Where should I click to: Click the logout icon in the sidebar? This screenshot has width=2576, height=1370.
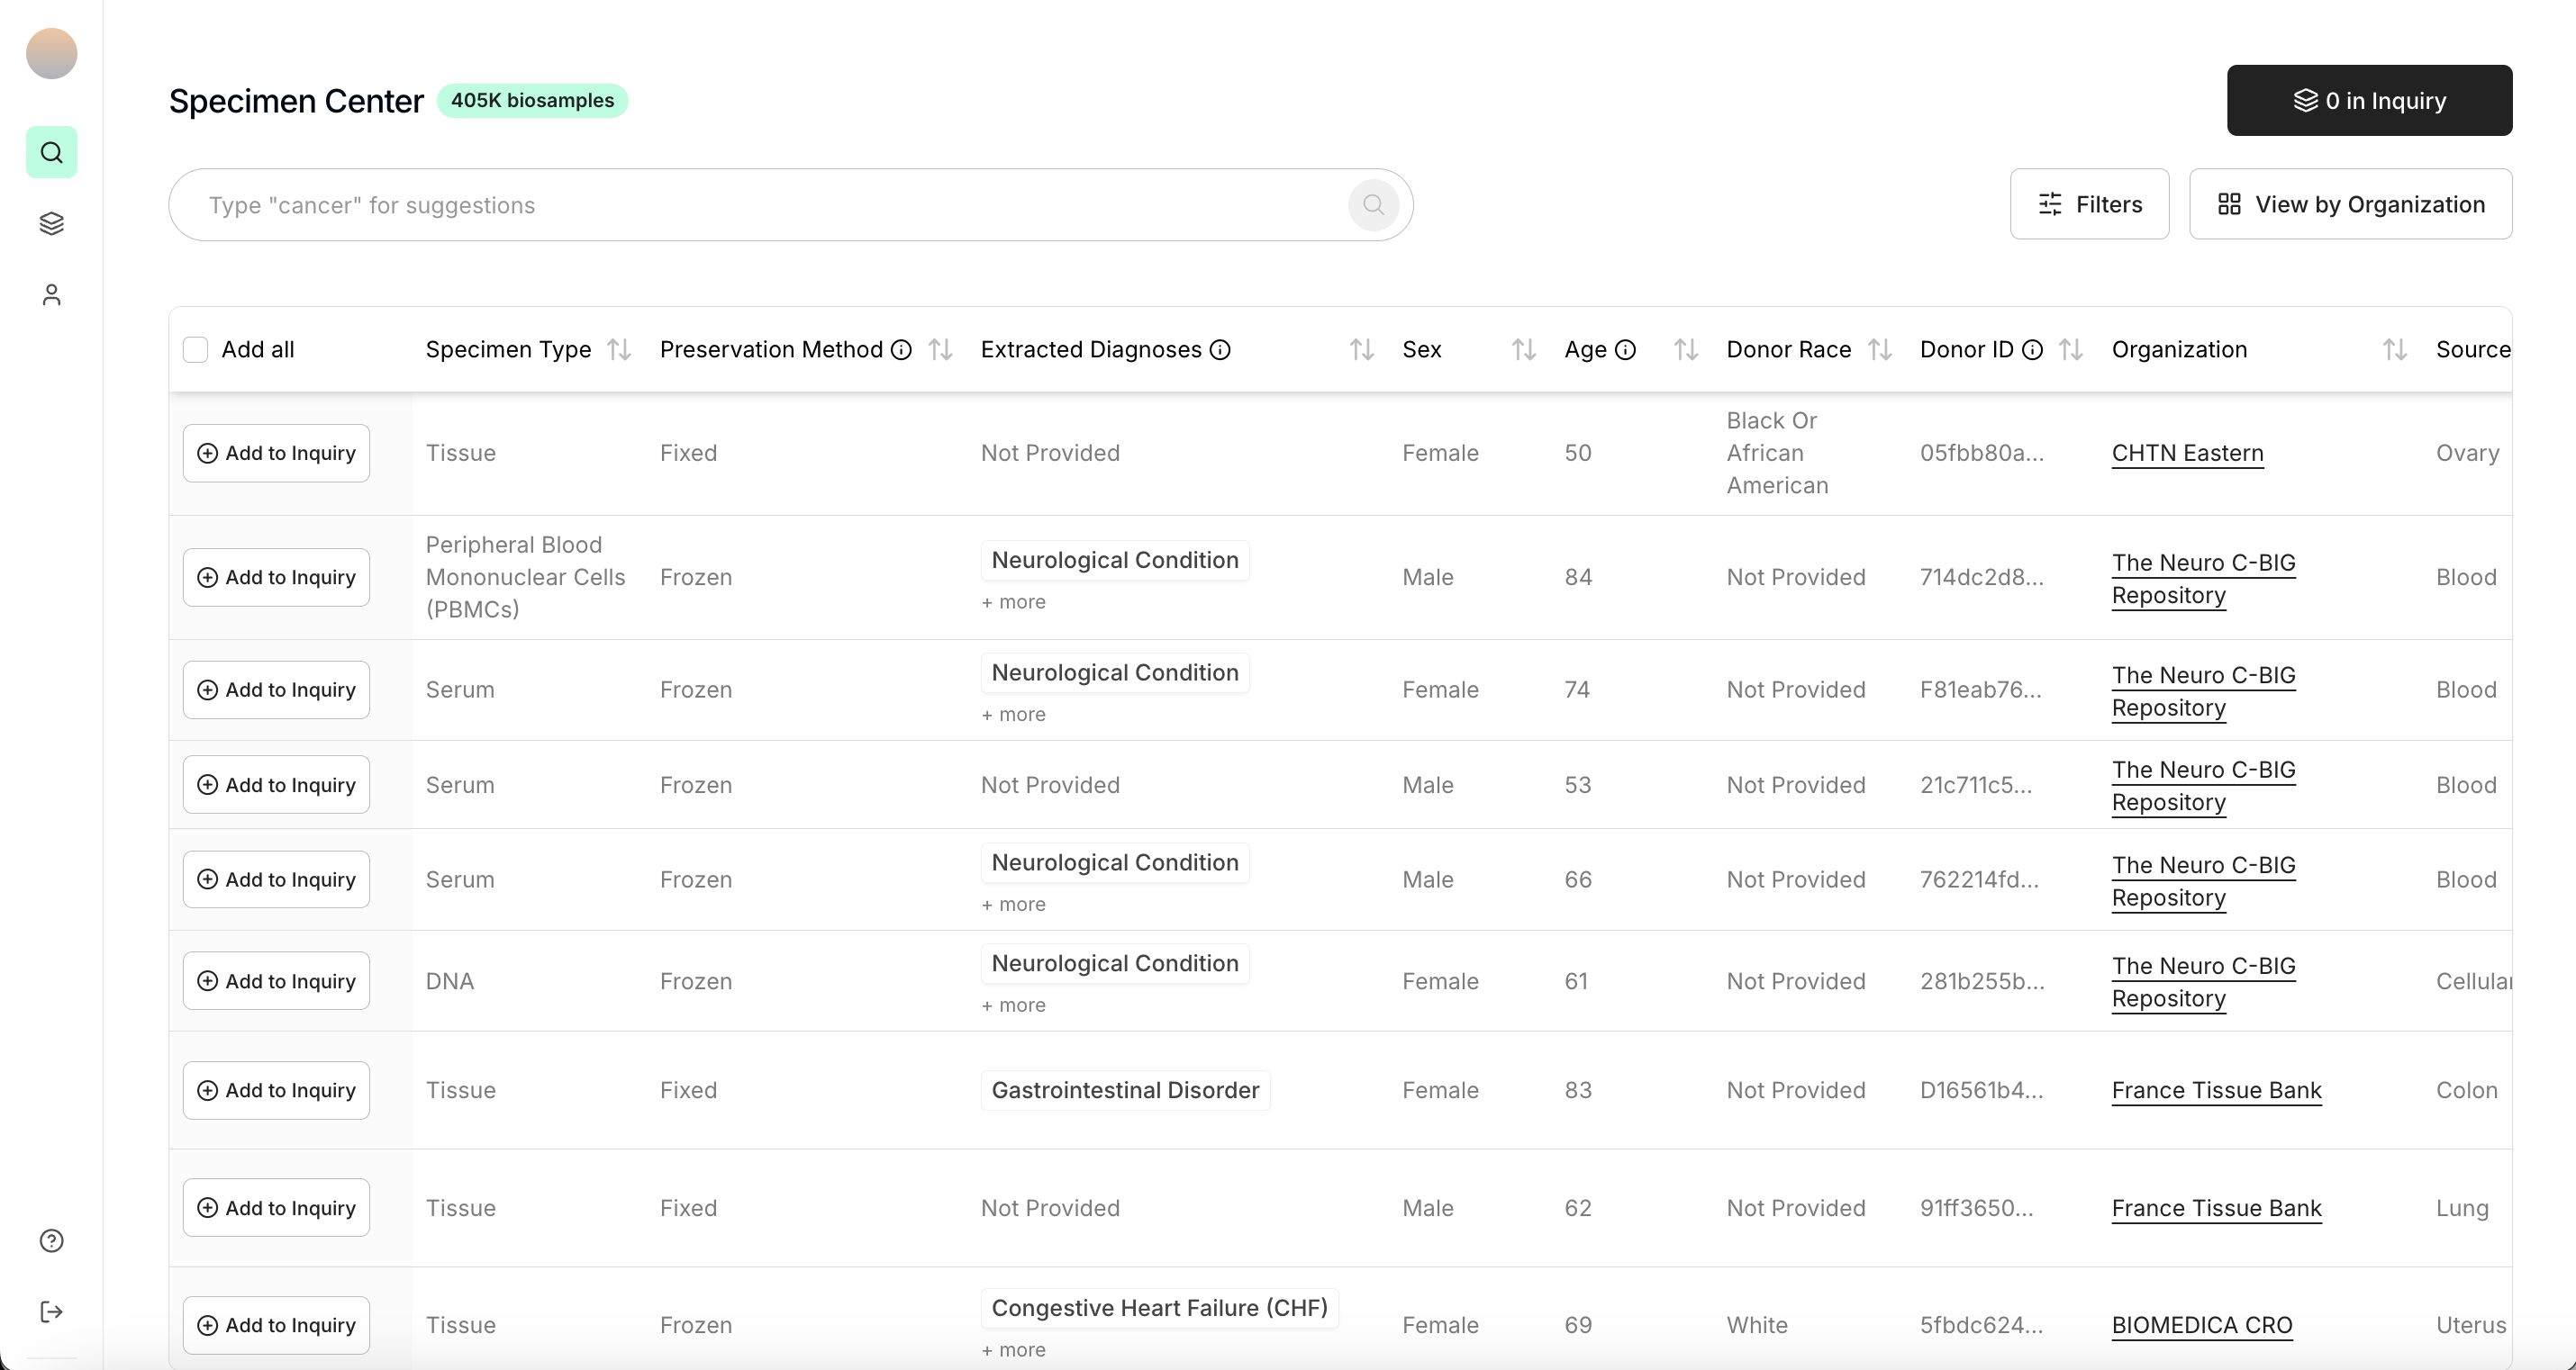click(51, 1312)
